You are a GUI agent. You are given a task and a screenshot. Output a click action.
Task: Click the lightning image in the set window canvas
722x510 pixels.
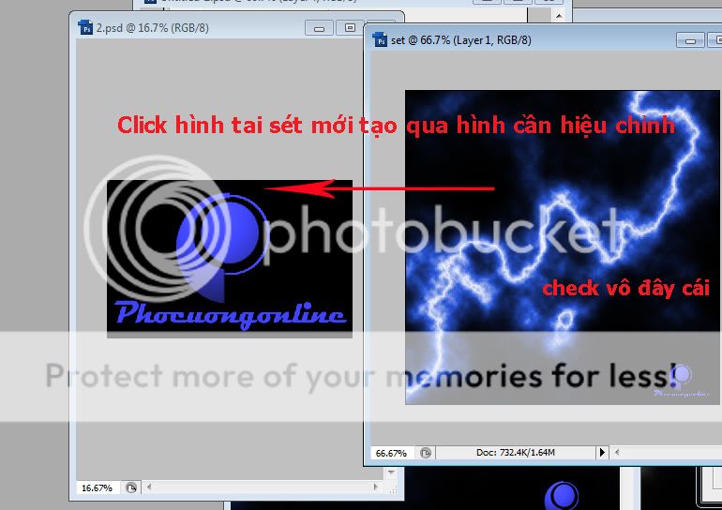pyautogui.click(x=562, y=247)
